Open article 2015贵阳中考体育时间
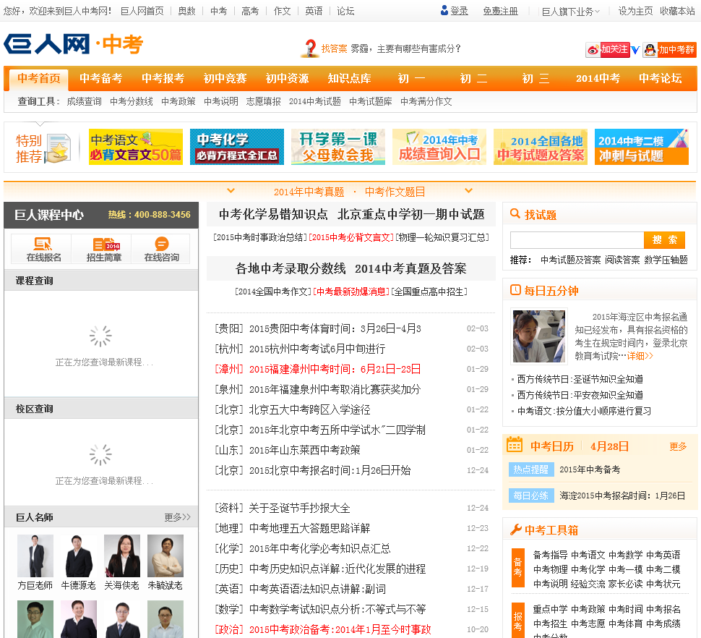The image size is (701, 638). [335, 328]
